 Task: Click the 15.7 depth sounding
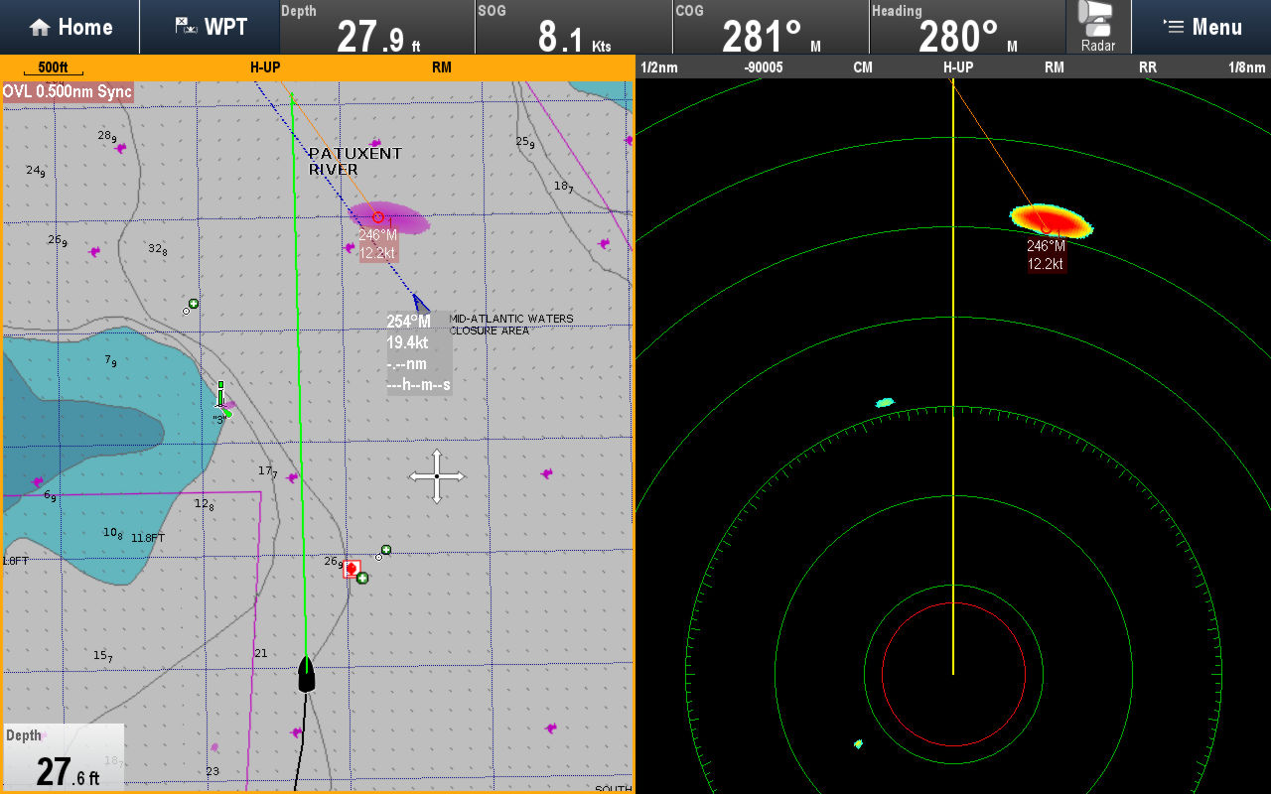[103, 656]
